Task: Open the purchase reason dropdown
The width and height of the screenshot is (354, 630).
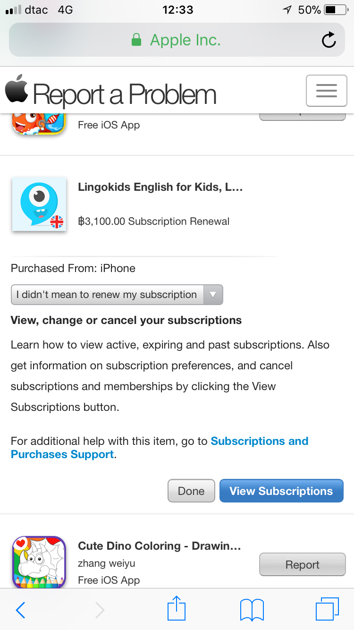Action: click(117, 294)
